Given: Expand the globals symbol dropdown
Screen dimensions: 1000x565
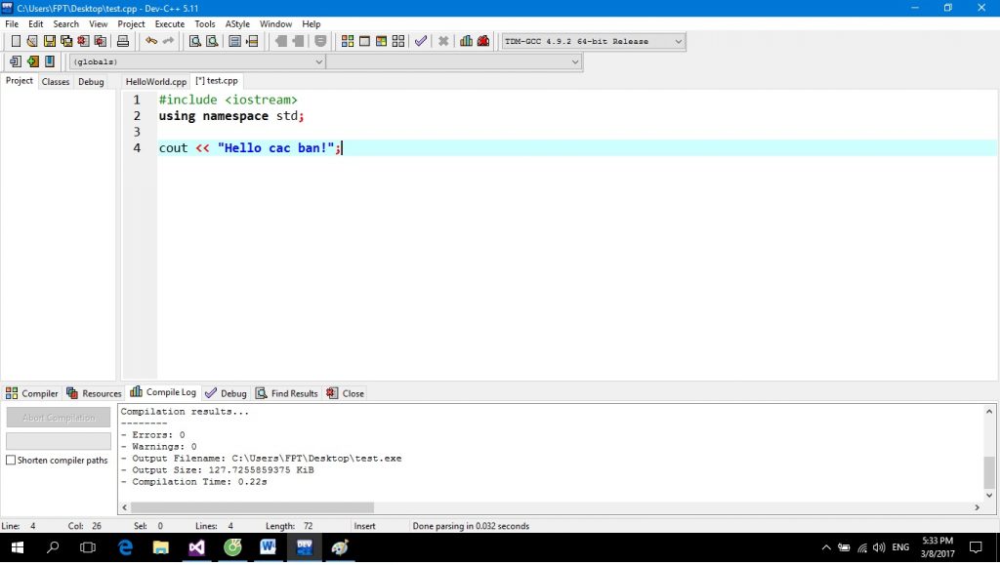Looking at the screenshot, I should point(317,61).
